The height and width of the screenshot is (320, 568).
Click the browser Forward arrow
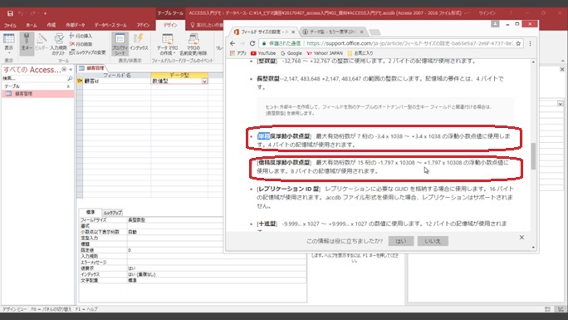(242, 43)
